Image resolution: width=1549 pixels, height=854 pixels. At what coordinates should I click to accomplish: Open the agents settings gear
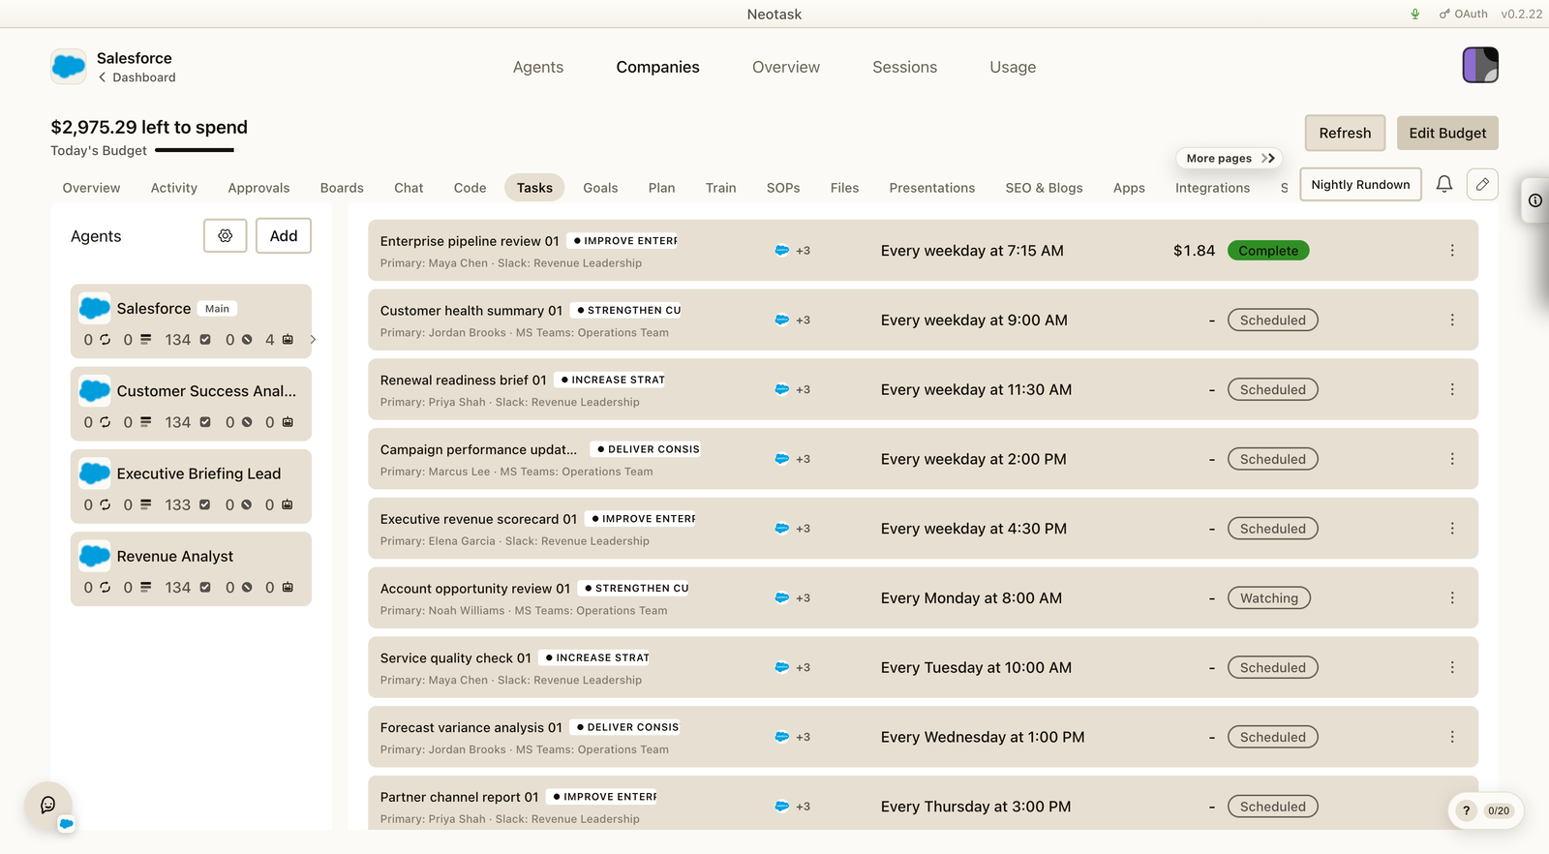coord(226,235)
